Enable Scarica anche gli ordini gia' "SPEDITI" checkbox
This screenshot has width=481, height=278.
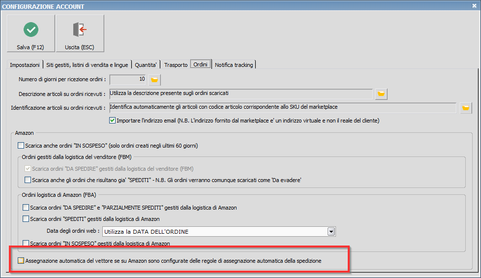click(28, 180)
